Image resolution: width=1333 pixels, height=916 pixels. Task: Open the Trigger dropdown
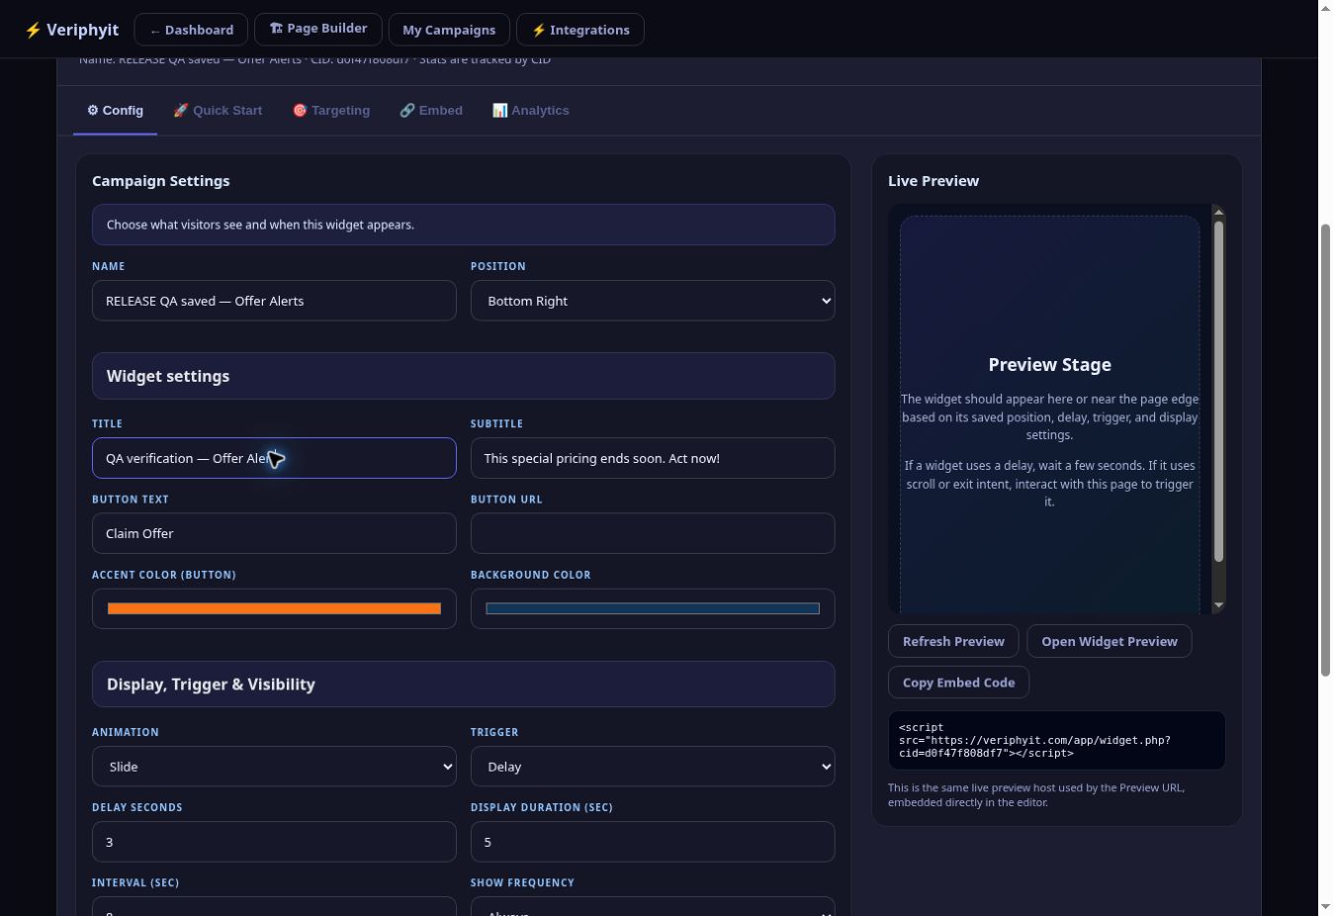(x=653, y=767)
